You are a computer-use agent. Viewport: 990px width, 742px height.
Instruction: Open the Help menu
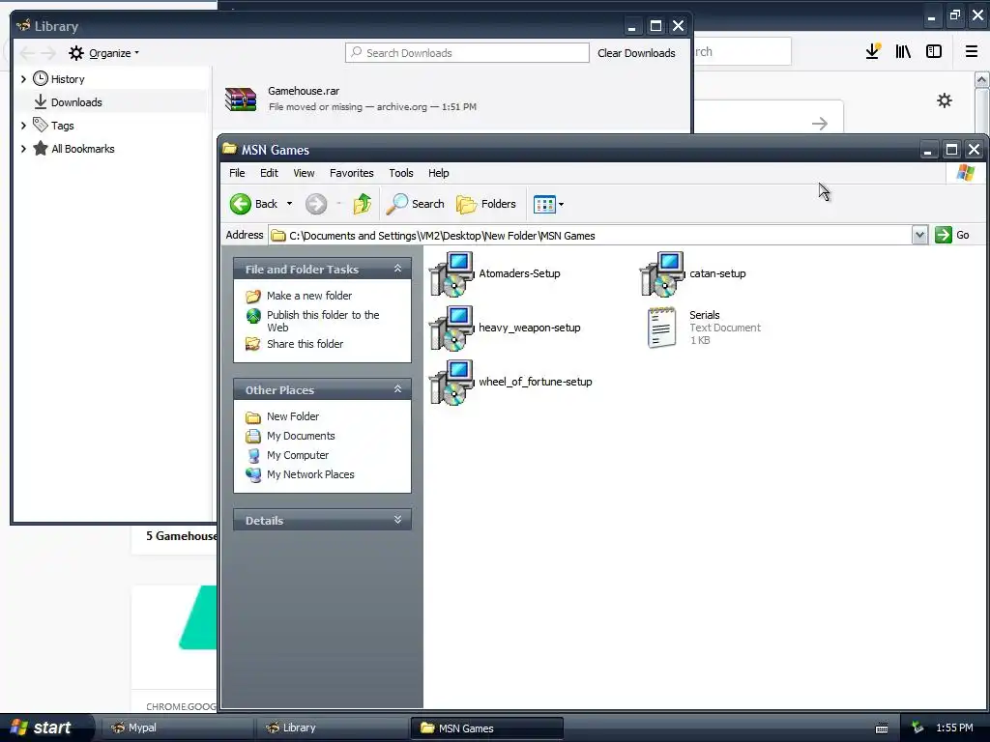[438, 173]
